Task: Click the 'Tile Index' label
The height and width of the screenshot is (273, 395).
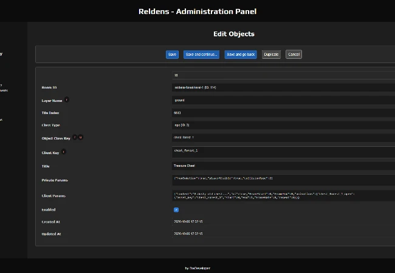Action: [x=50, y=113]
